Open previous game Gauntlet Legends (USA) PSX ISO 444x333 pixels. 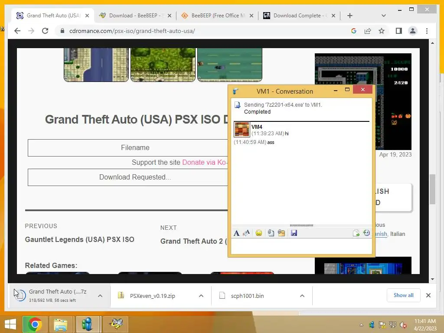coord(80,239)
